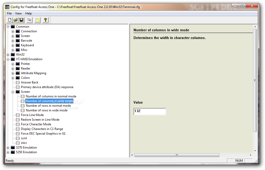Click the Barcode folder icon
Screen dimensions: 265x170
click(18, 41)
